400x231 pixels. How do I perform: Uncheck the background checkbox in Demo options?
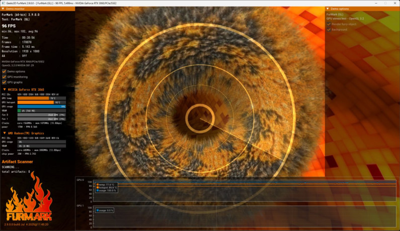click(329, 29)
